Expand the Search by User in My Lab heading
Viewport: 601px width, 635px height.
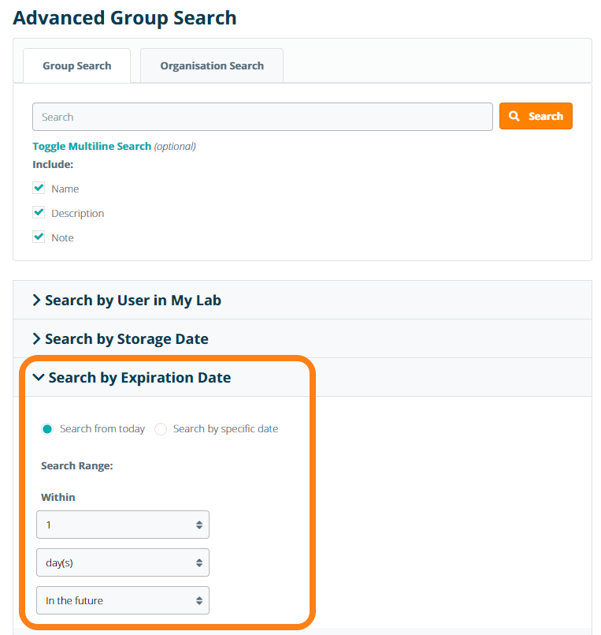click(133, 301)
